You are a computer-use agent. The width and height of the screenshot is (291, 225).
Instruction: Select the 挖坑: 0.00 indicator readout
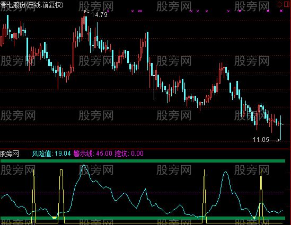point(129,154)
